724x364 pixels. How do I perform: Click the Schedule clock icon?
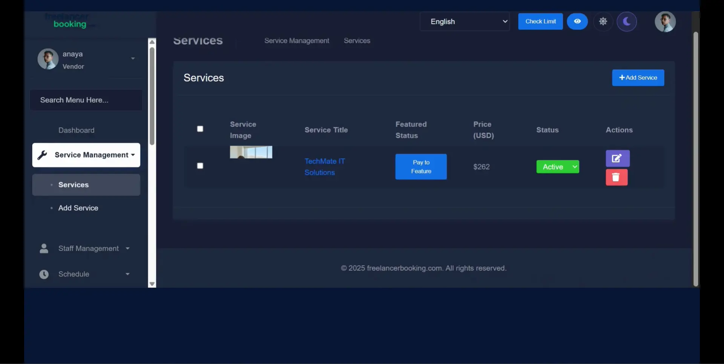44,274
